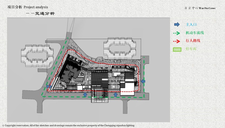The height and width of the screenshot is (128, 225).
Task: Click the bottom-right blue upward entrance arrow
Action: (115, 94)
